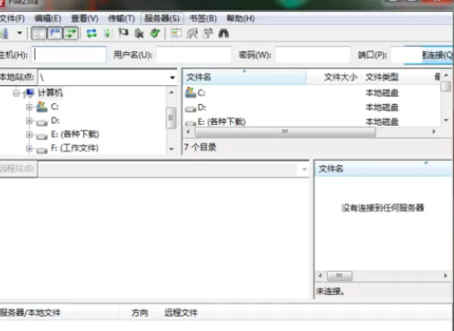Expand the E: (各种下载) tree node
Image resolution: width=454 pixels, height=331 pixels.
coord(30,135)
